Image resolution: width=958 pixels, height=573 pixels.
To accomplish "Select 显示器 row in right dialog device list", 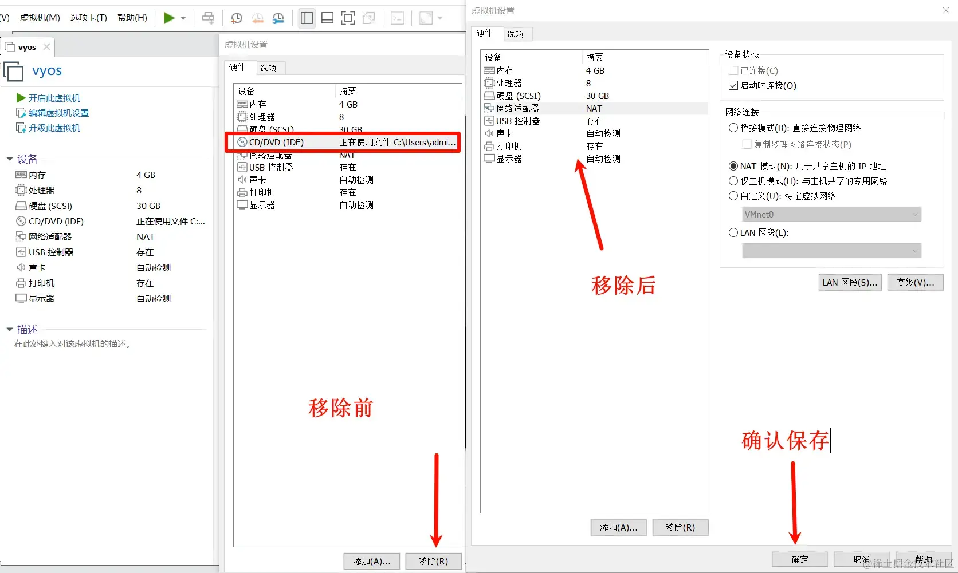I will [595, 159].
